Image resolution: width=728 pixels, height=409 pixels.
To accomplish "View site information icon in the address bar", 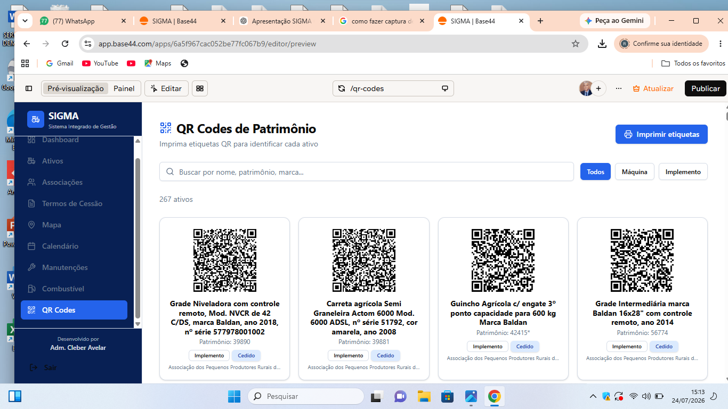I will (88, 44).
